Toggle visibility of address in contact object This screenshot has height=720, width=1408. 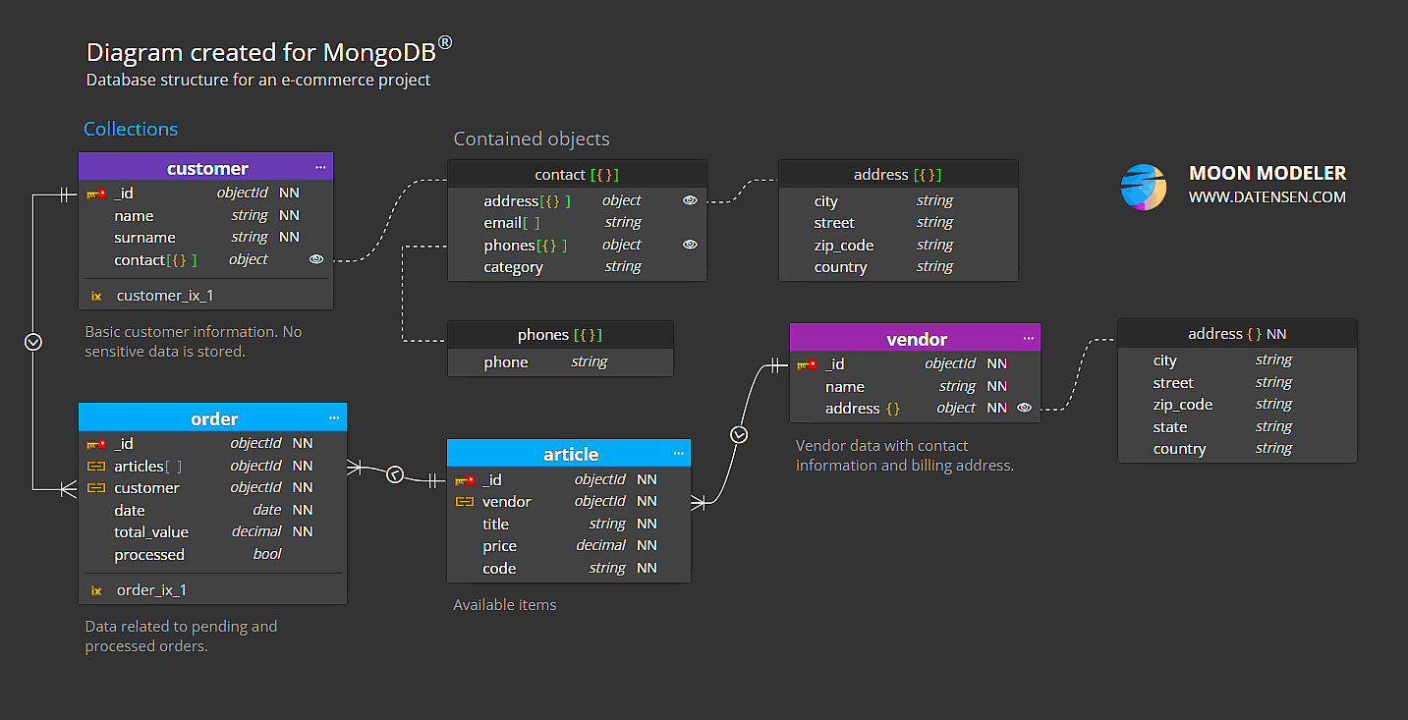pos(690,200)
